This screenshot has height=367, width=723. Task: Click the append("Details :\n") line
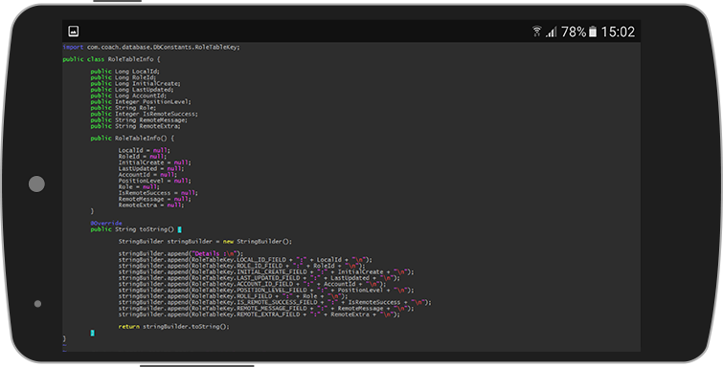pos(180,253)
